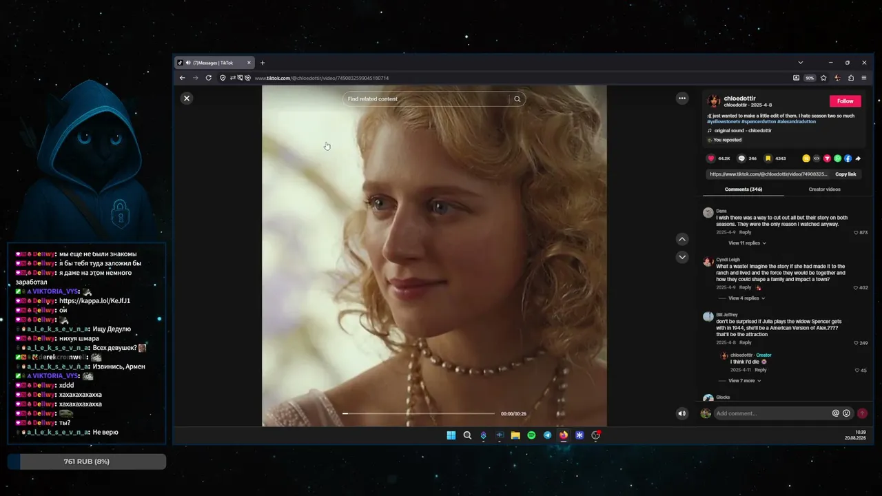
Task: Click the yellow repost icon
Action: pos(806,158)
